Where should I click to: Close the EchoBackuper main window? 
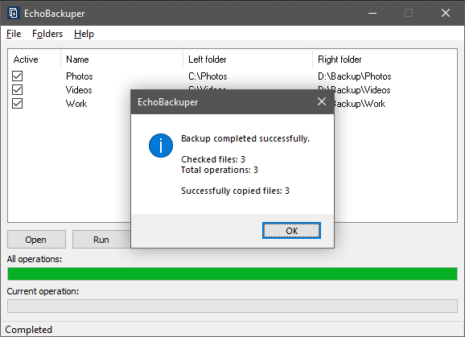click(446, 13)
